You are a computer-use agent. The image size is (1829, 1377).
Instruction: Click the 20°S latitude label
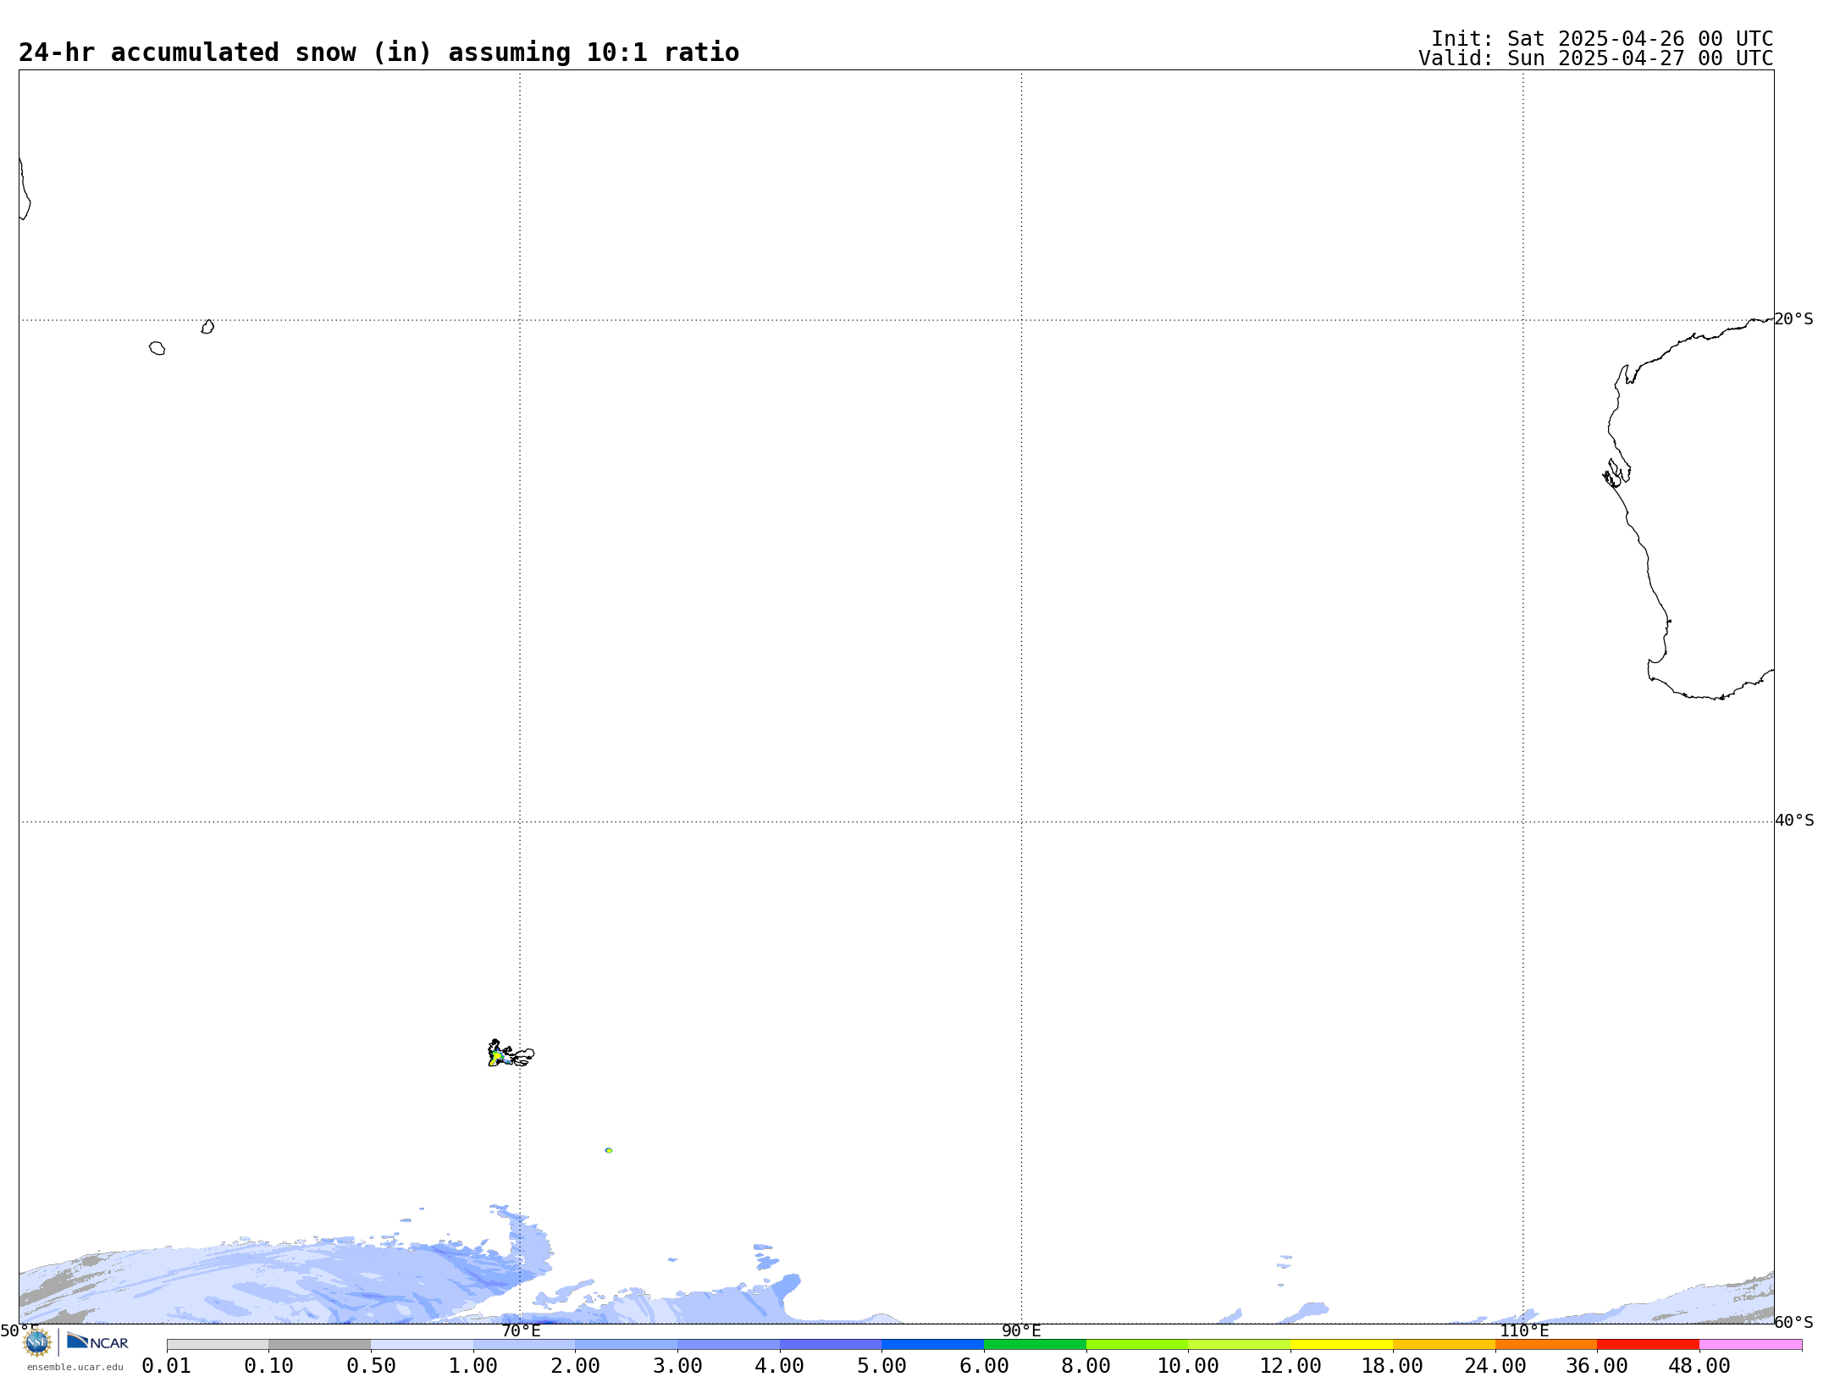pyautogui.click(x=1794, y=319)
